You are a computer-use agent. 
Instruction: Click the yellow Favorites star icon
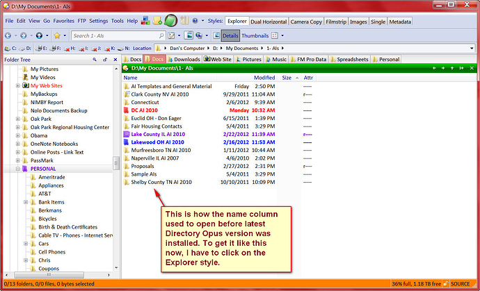pos(57,35)
